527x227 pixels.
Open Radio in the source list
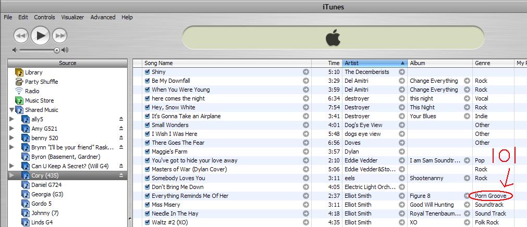point(32,91)
